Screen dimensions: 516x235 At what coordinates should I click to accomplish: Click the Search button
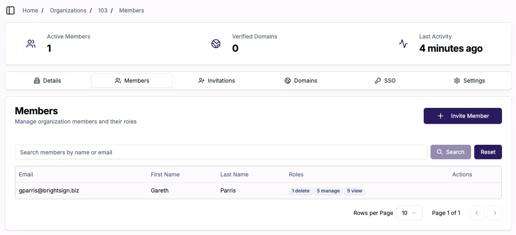pyautogui.click(x=451, y=152)
